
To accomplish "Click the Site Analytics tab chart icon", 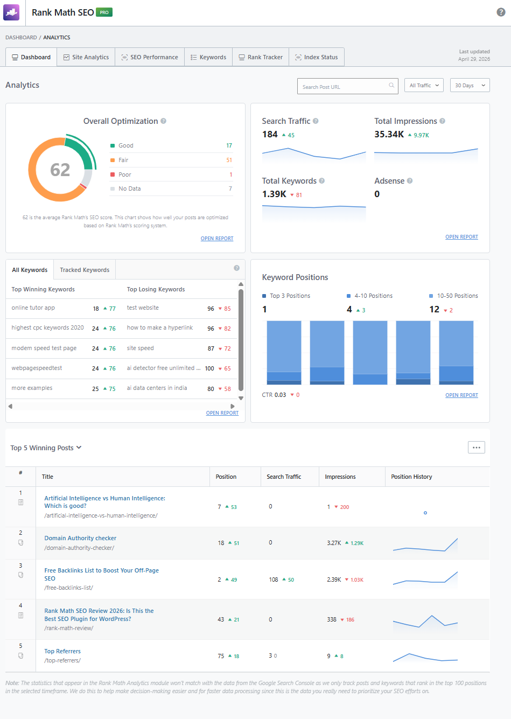I will tap(66, 57).
